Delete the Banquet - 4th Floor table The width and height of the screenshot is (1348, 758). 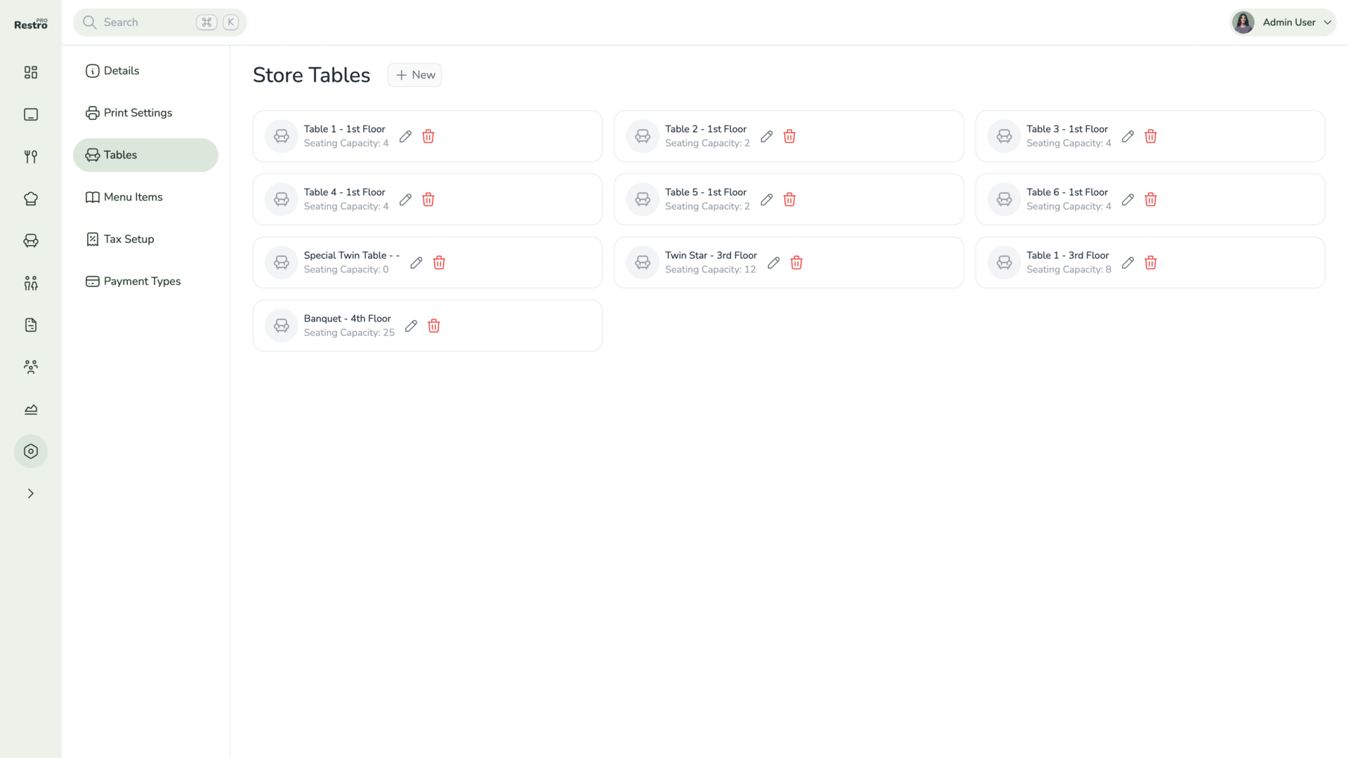434,326
